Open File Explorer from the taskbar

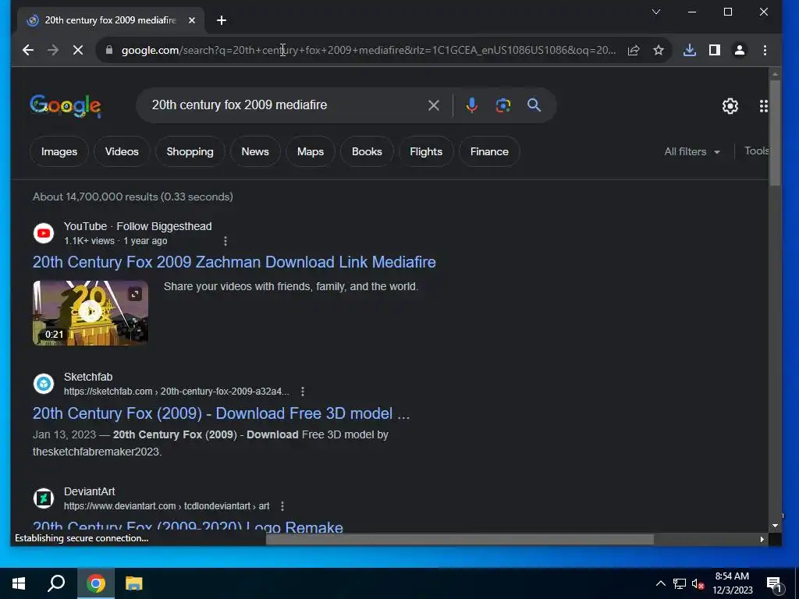click(x=134, y=583)
